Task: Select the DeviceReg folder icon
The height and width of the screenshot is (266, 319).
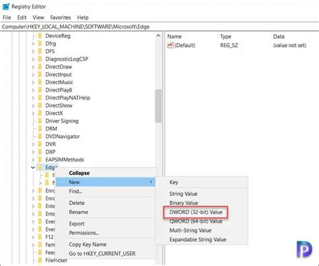Action: click(40, 36)
